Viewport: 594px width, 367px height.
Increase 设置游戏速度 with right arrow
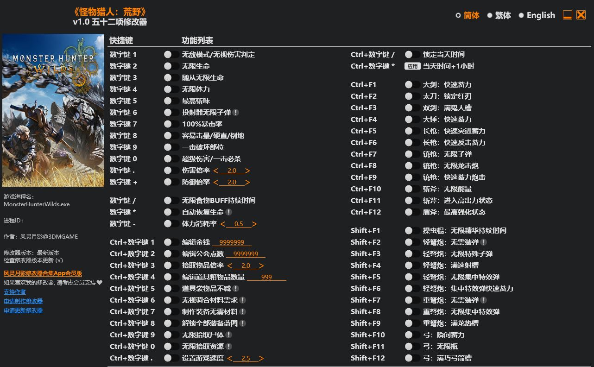[262, 358]
